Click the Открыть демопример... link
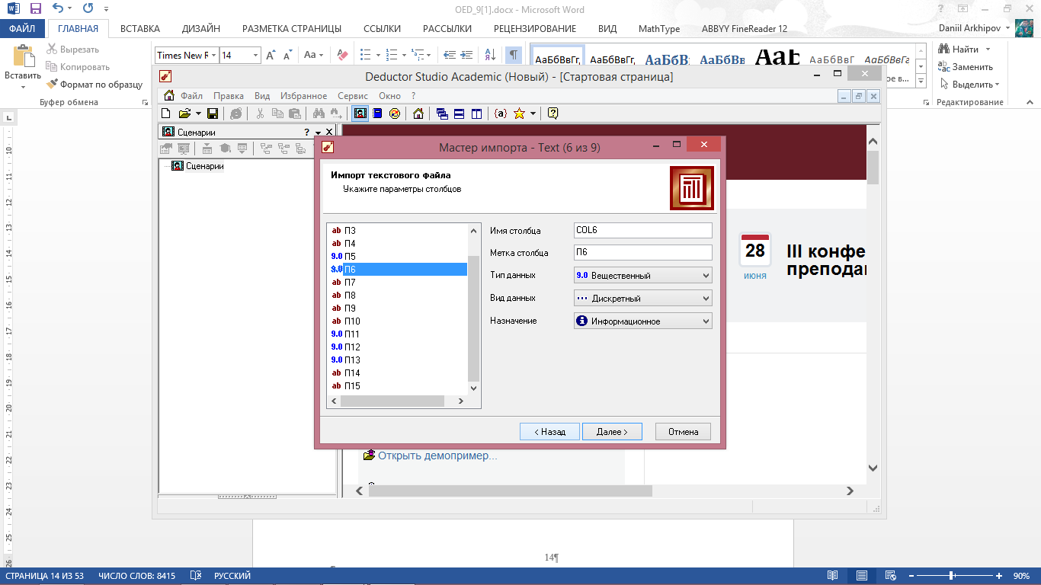The width and height of the screenshot is (1041, 585). [437, 456]
